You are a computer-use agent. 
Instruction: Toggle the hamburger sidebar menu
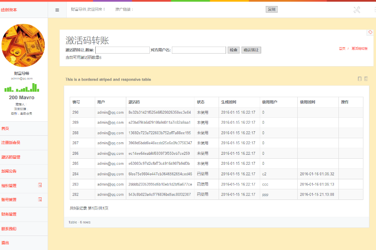(x=57, y=10)
